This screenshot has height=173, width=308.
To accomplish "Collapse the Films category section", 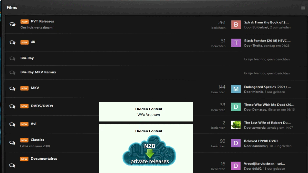I will [x=303, y=8].
